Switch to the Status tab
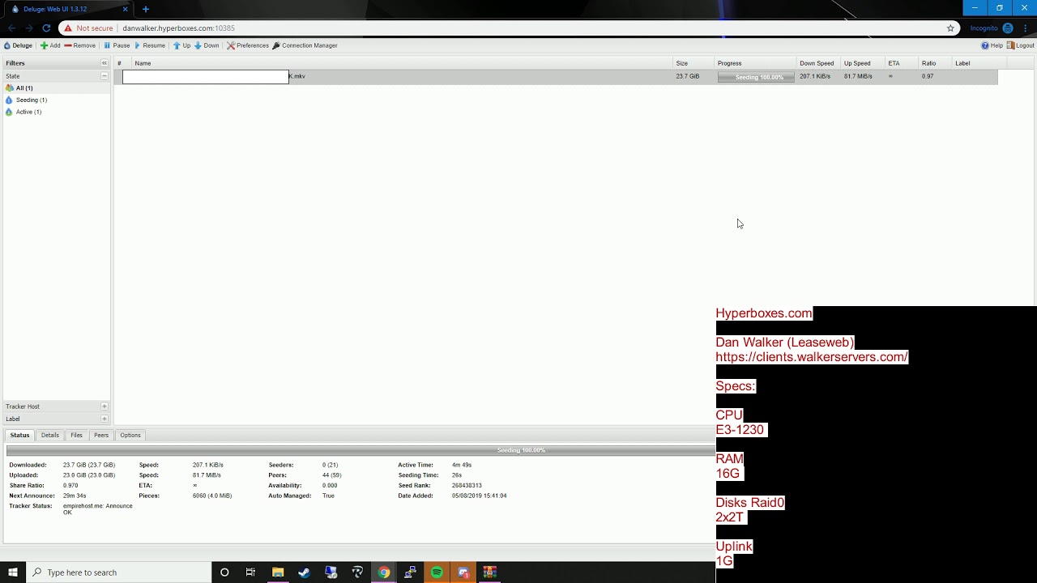Image resolution: width=1037 pixels, height=583 pixels. [x=19, y=435]
